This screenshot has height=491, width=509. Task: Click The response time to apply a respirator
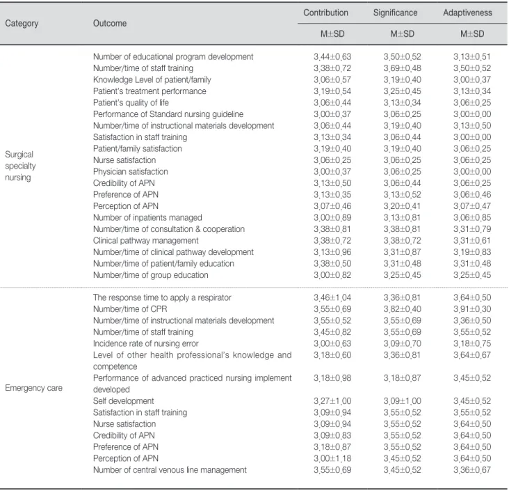coord(162,297)
